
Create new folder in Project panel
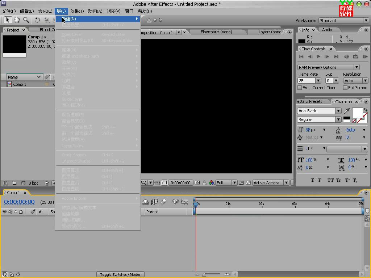14,183
